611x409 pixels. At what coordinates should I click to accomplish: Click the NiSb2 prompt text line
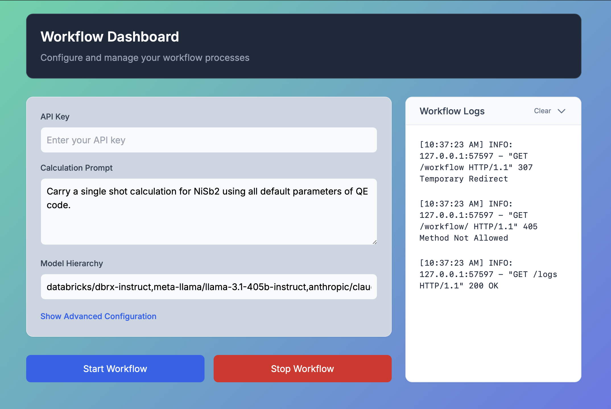pos(207,191)
